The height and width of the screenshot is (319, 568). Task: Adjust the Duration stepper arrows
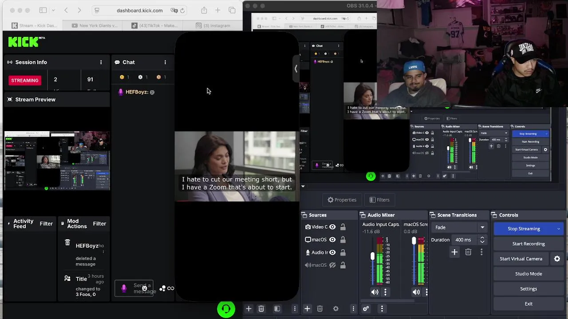(482, 240)
